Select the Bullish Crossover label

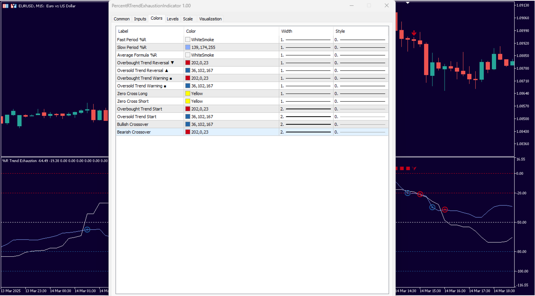132,124
